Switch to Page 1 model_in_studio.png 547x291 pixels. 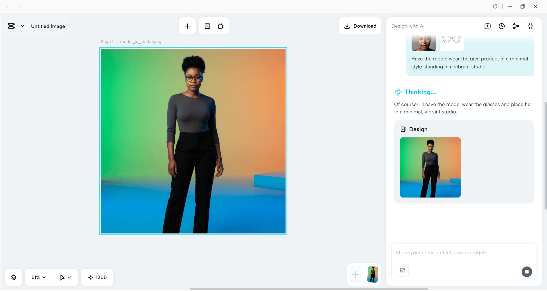(x=131, y=42)
